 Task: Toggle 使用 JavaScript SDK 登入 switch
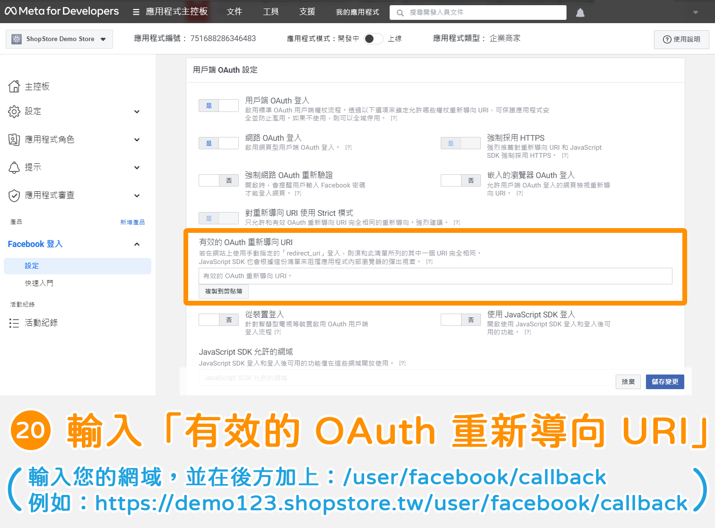coord(461,320)
